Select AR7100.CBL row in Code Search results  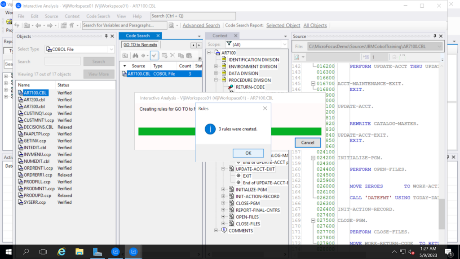click(162, 74)
